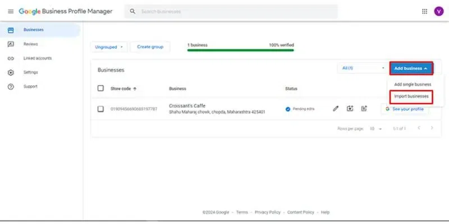
Task: Click the Status column header
Action: (x=291, y=88)
